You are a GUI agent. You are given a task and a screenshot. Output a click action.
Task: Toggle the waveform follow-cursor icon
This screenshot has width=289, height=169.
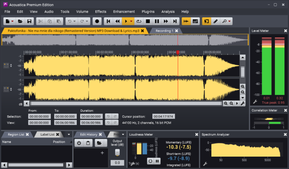coord(186,21)
